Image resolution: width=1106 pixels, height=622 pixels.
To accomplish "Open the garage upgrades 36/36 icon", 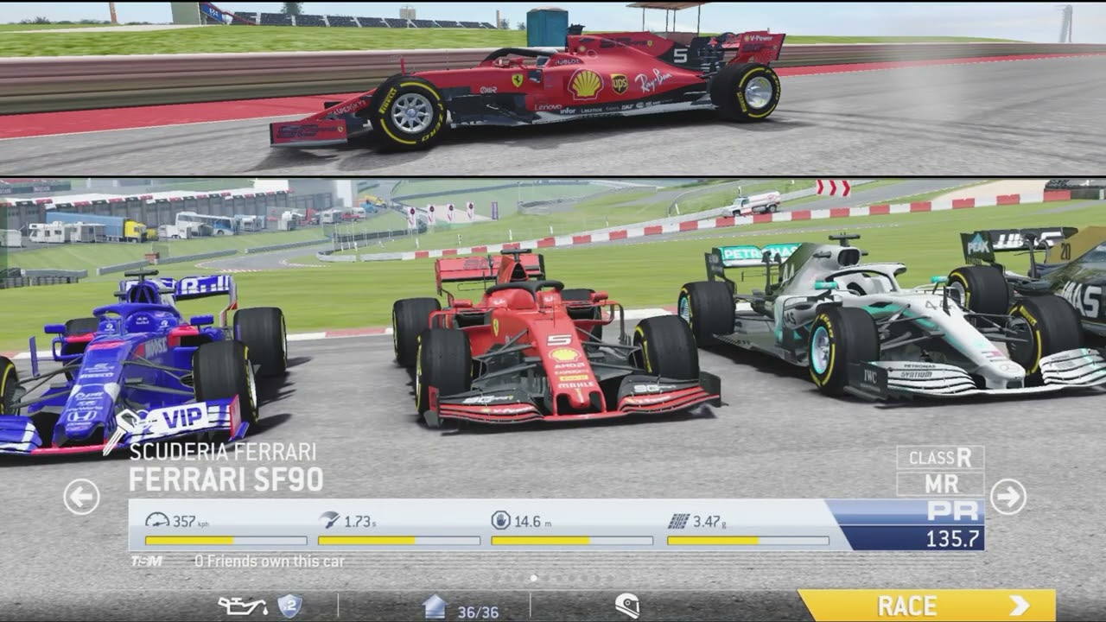I will point(434,607).
